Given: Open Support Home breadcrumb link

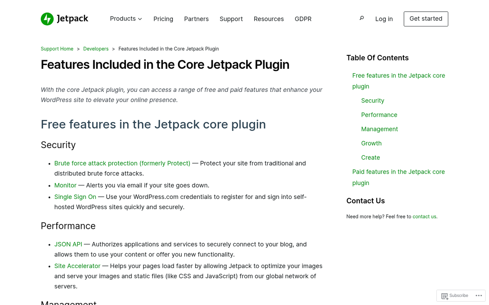Looking at the screenshot, I should (x=57, y=48).
